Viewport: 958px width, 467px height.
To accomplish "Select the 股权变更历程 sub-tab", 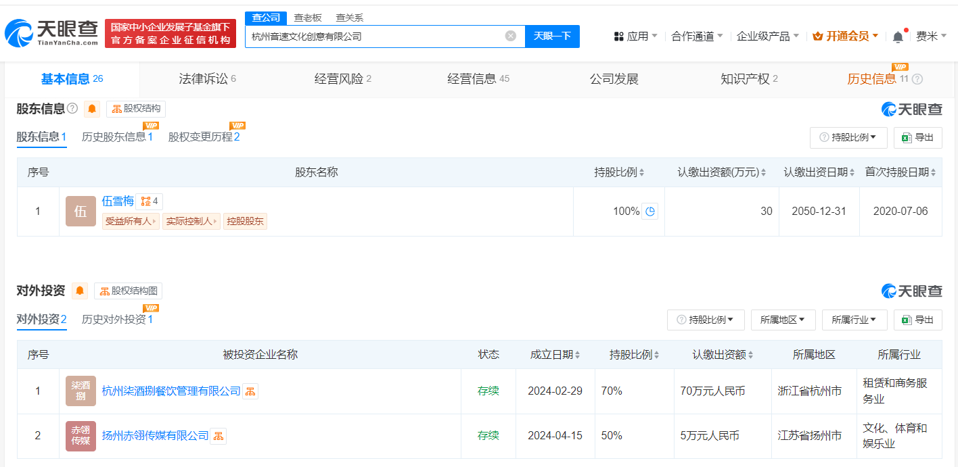I will (x=204, y=137).
